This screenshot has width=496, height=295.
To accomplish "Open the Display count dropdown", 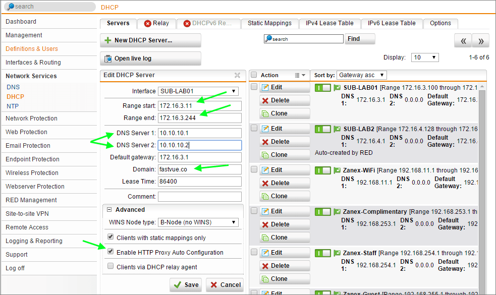I will pos(425,57).
